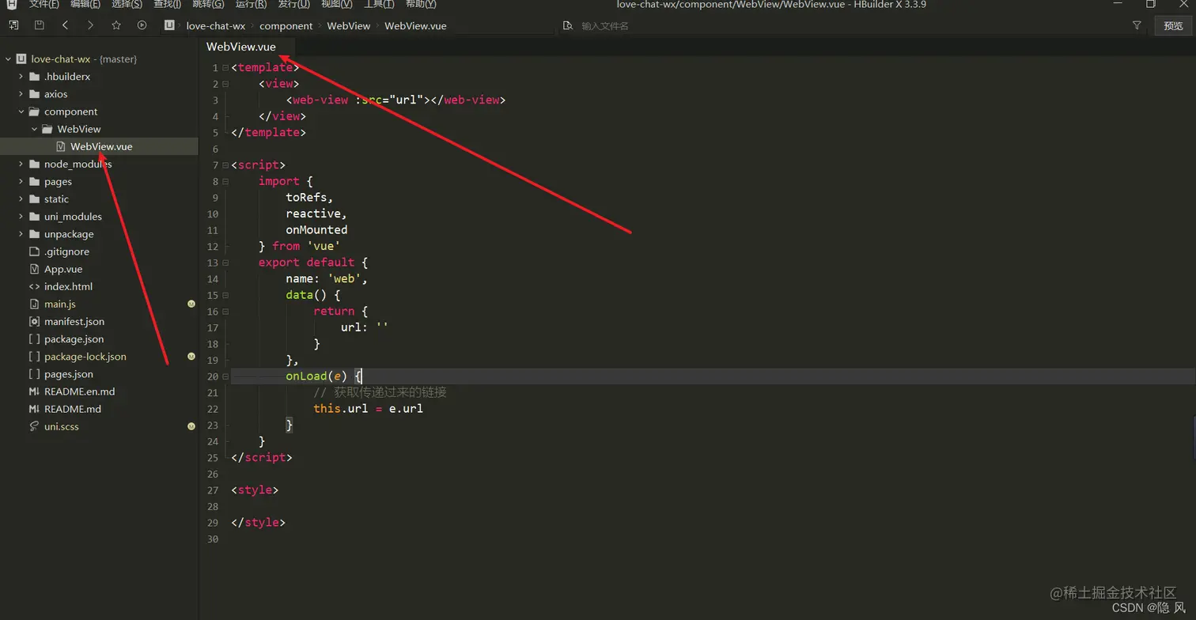Collapse the component folder
The image size is (1196, 620).
click(x=21, y=112)
